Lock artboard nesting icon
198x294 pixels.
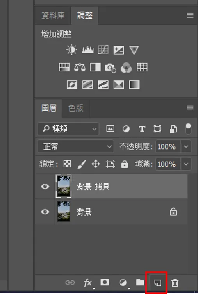coord(110,164)
